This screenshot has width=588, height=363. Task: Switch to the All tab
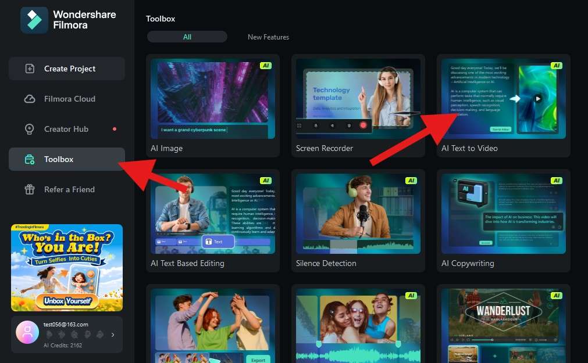click(187, 37)
